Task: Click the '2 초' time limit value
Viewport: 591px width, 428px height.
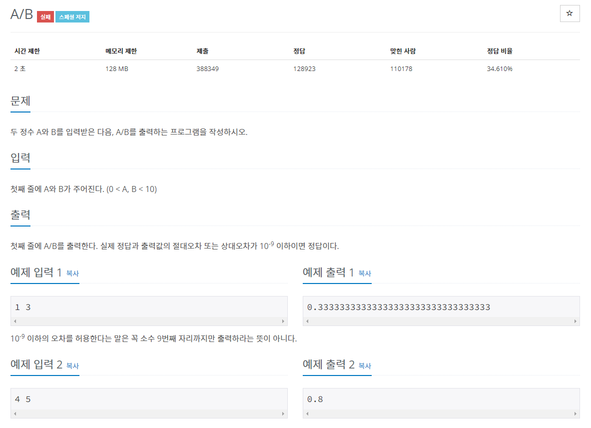Action: click(x=20, y=68)
